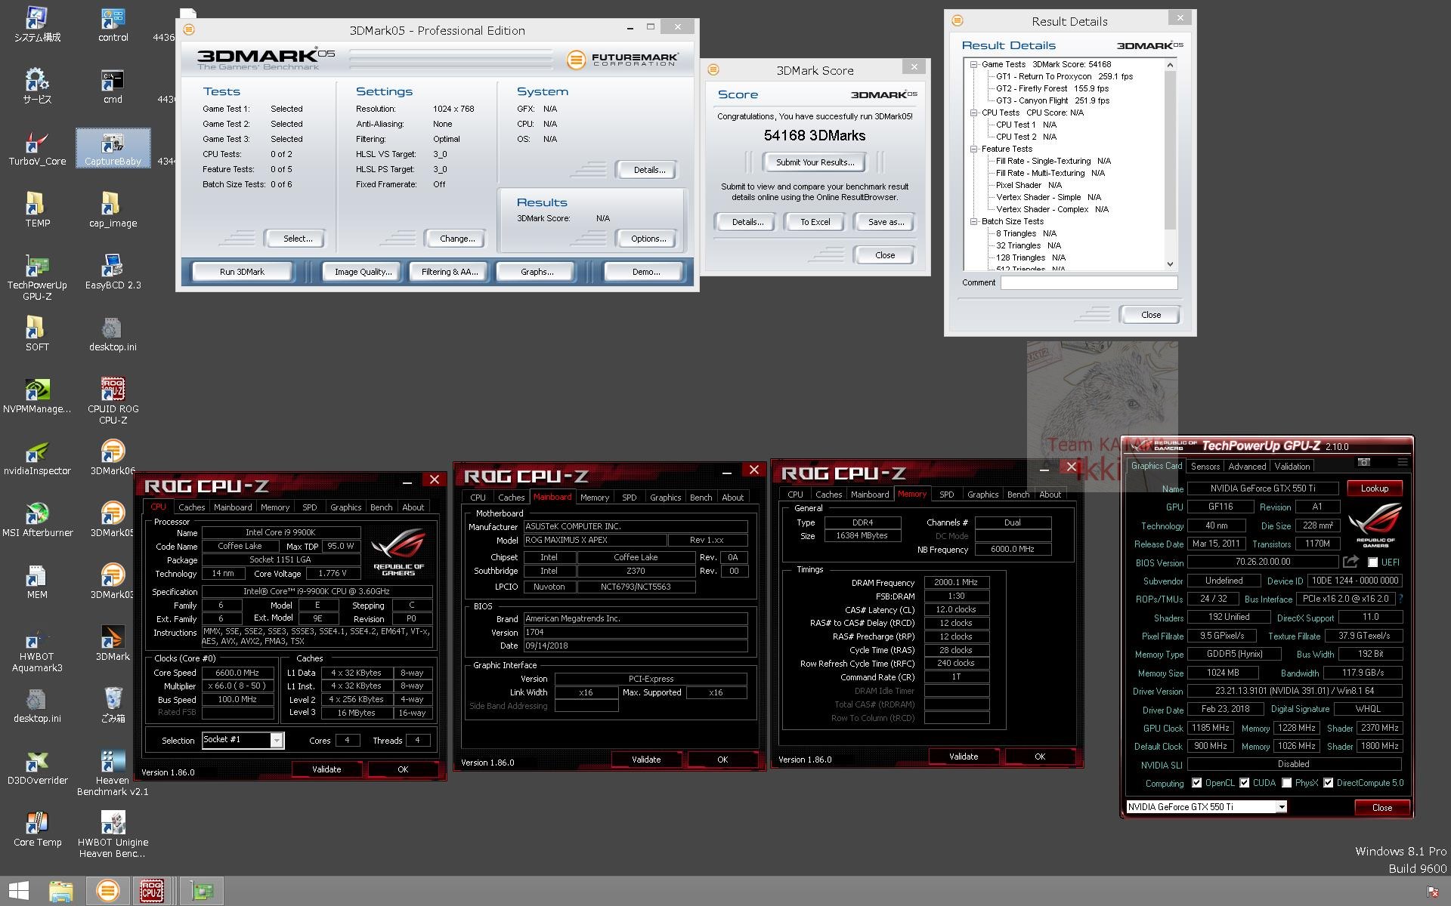Open the Socket #1 selection dropdown

click(x=277, y=740)
